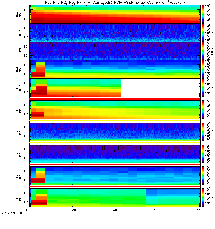Click the tha ions color scale bar

[203, 110]
